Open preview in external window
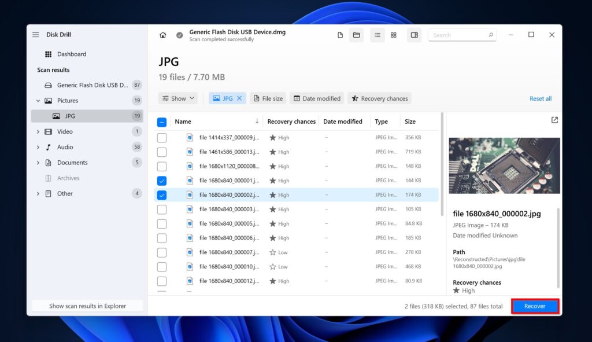 click(x=554, y=120)
